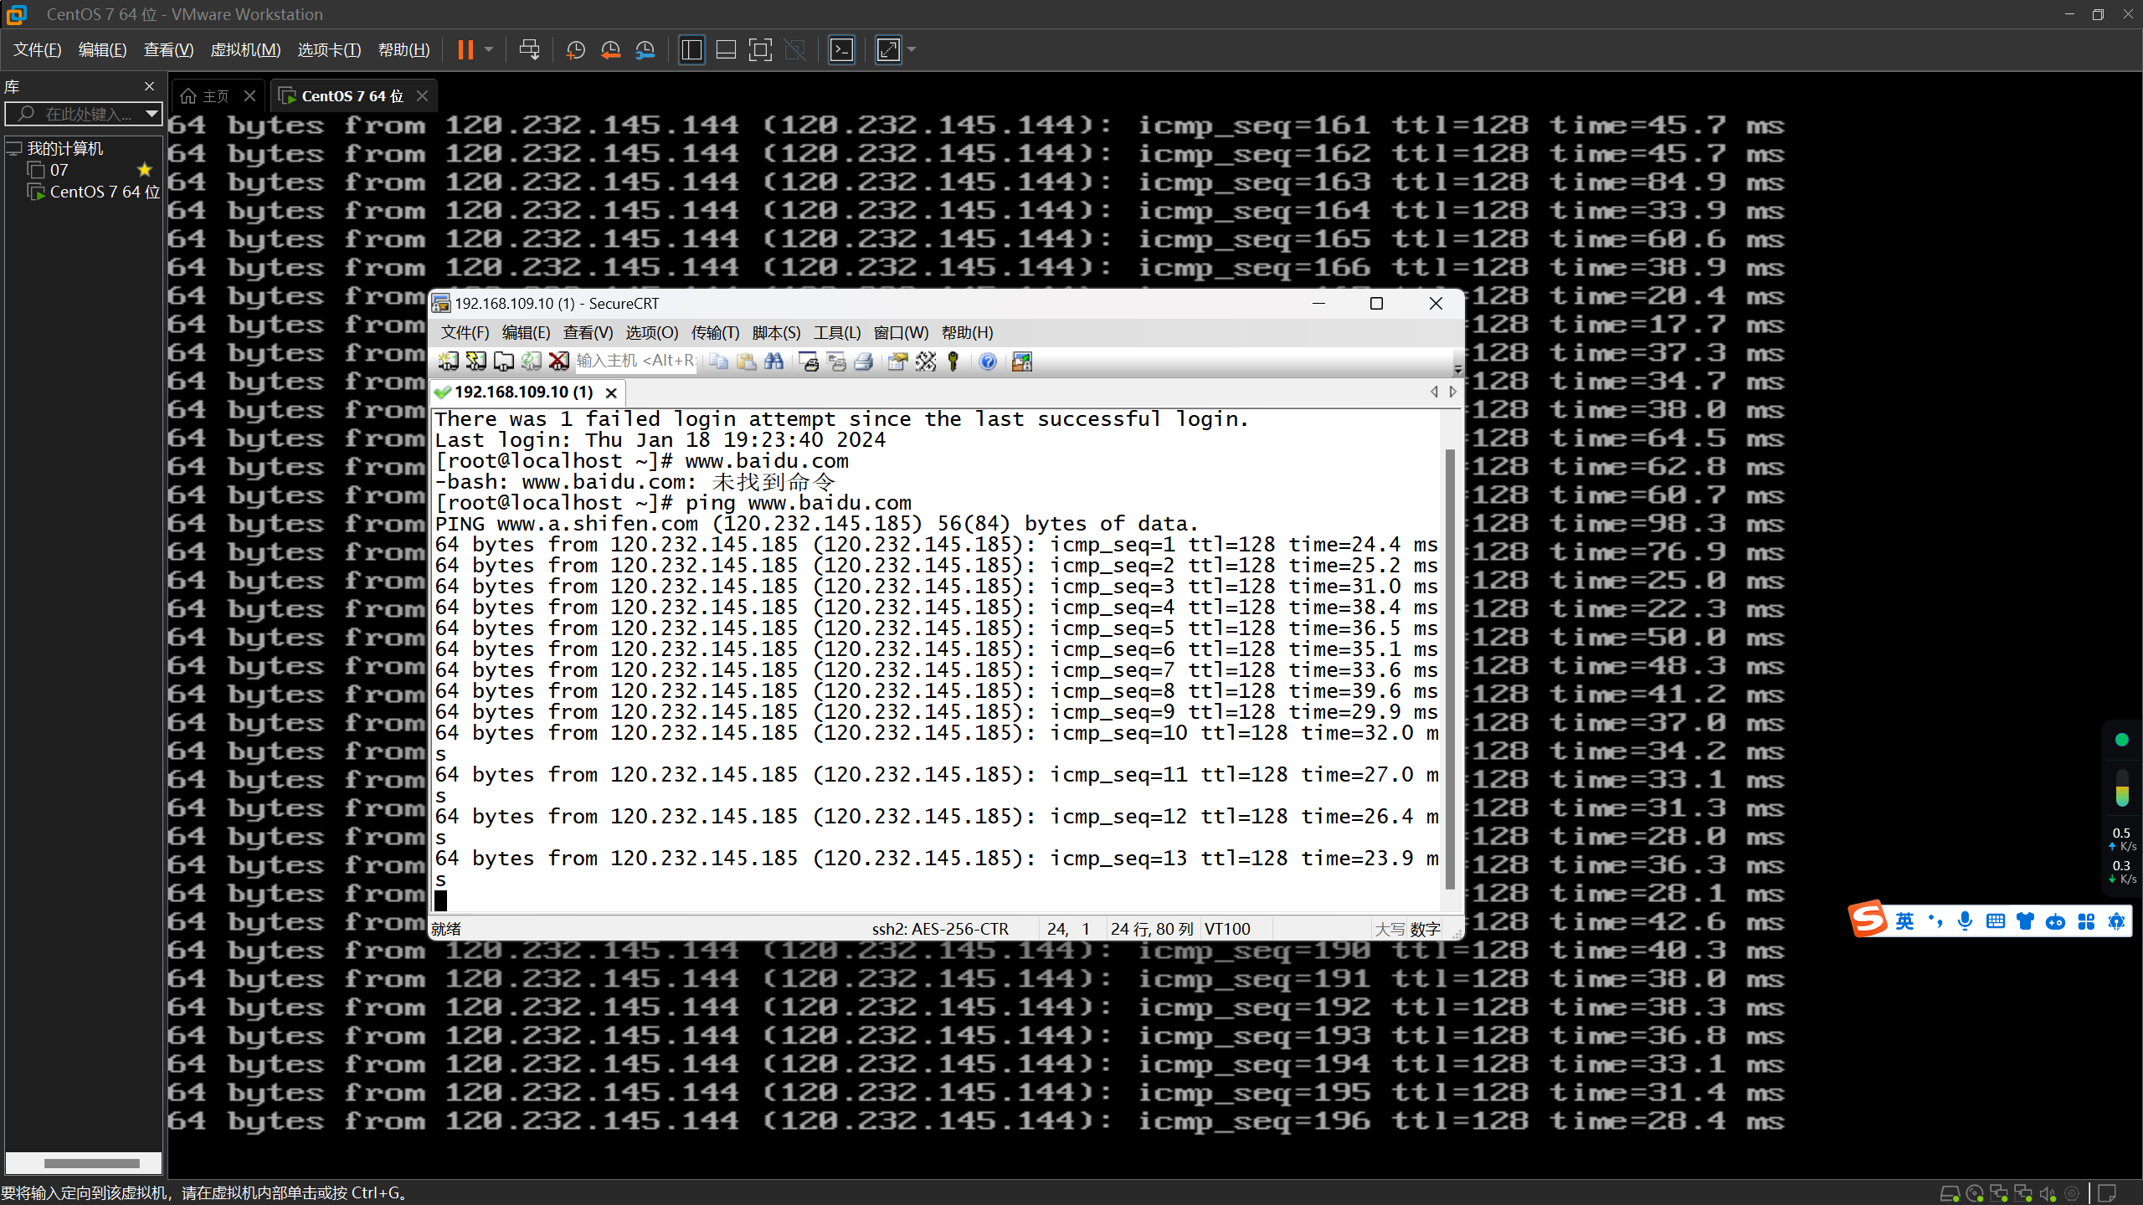Collapse the 我的计算机 tree node
The width and height of the screenshot is (2143, 1205).
pyautogui.click(x=13, y=149)
